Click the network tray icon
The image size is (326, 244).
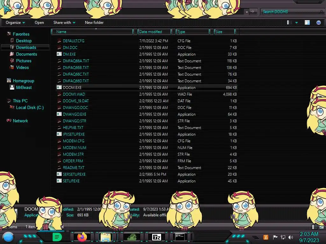pyautogui.click(x=283, y=237)
